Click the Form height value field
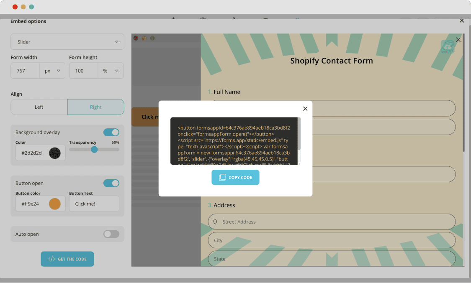The width and height of the screenshot is (471, 283). click(83, 71)
